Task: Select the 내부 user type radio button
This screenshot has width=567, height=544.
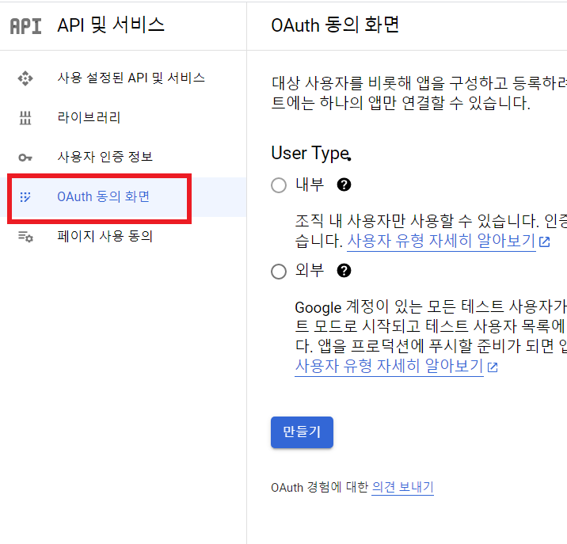Action: click(x=279, y=185)
